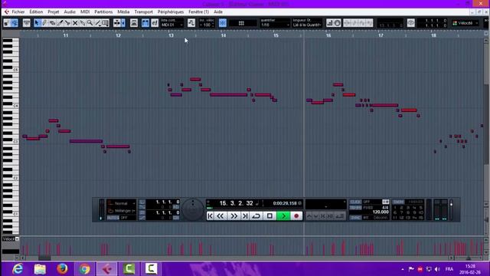
Task: Open the Partitions menu
Action: [103, 12]
